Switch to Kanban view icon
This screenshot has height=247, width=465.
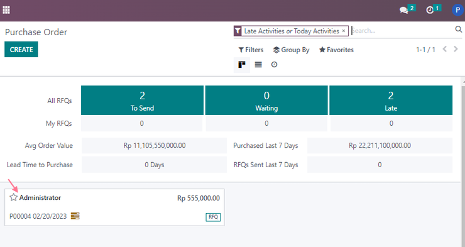tap(242, 65)
